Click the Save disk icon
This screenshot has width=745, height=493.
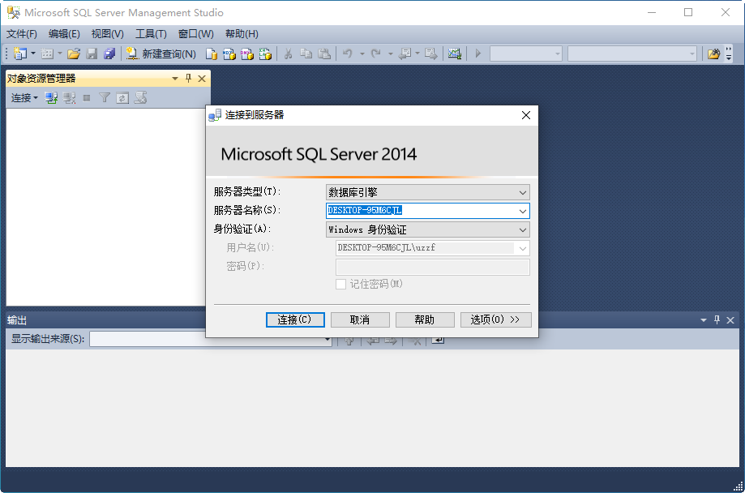click(x=92, y=54)
